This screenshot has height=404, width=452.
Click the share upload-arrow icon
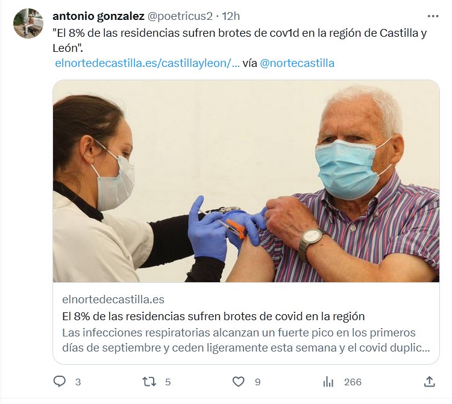tap(430, 382)
